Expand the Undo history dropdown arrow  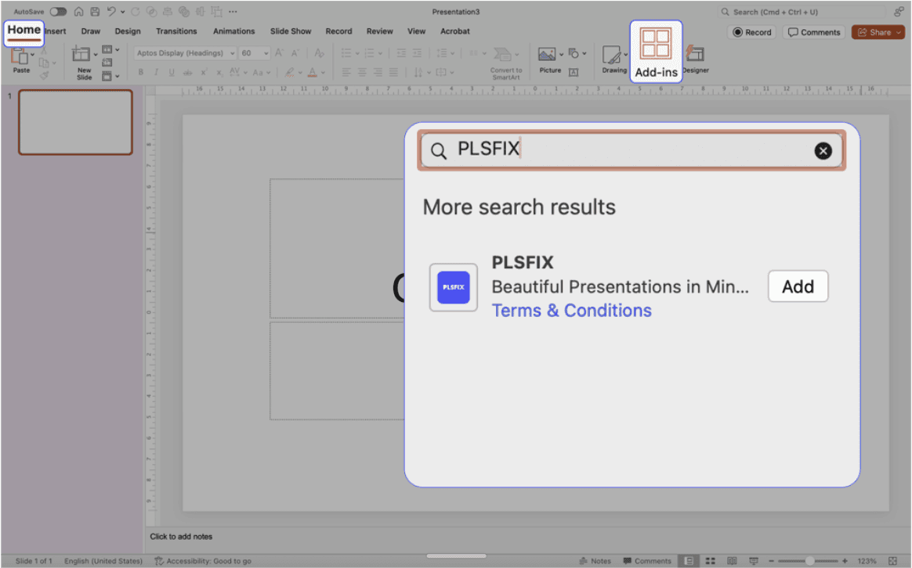click(123, 12)
